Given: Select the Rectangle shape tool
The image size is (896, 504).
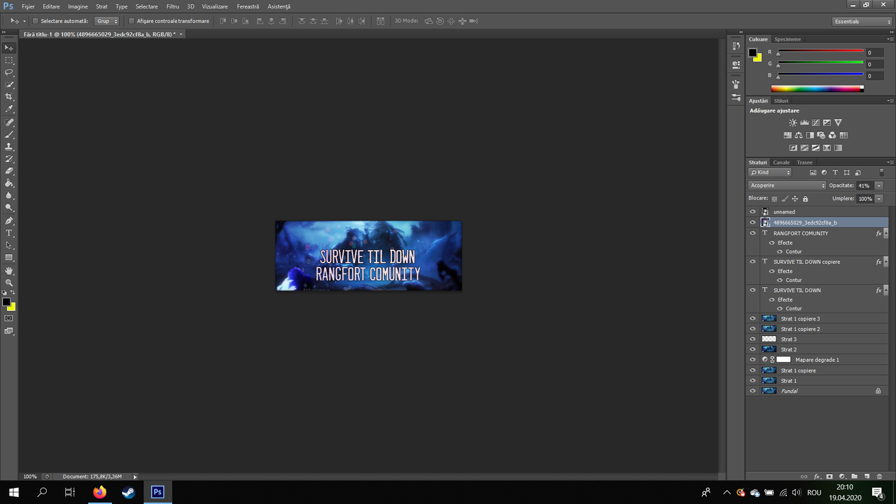Looking at the screenshot, I should click(x=10, y=258).
